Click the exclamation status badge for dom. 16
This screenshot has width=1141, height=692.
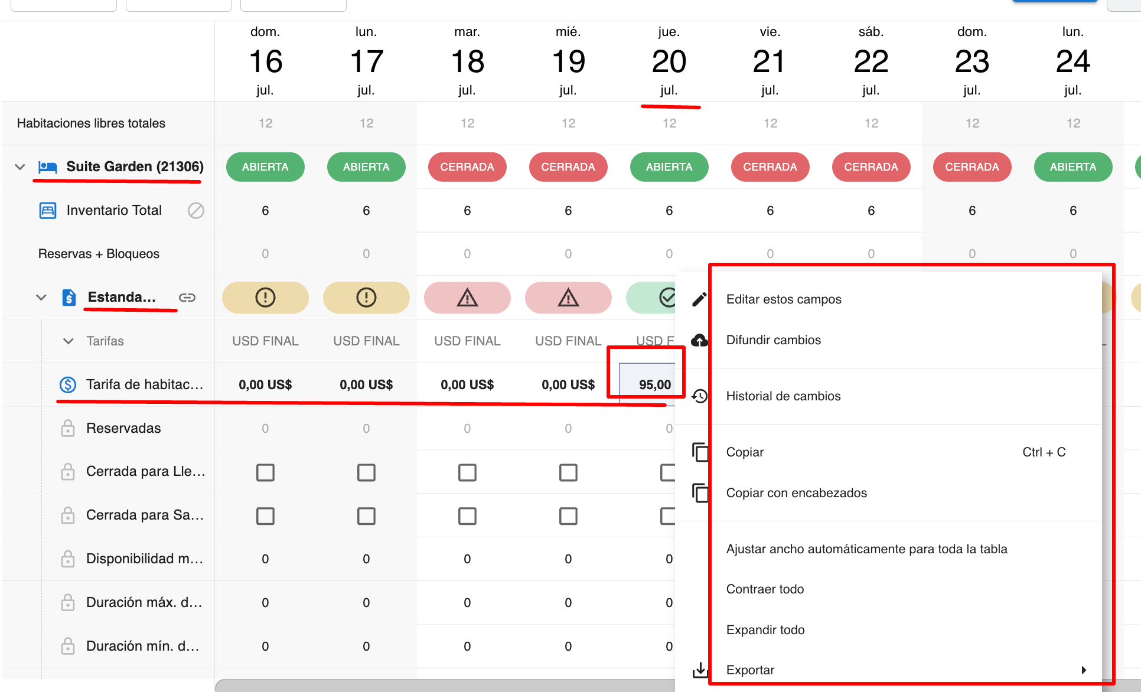(x=265, y=298)
